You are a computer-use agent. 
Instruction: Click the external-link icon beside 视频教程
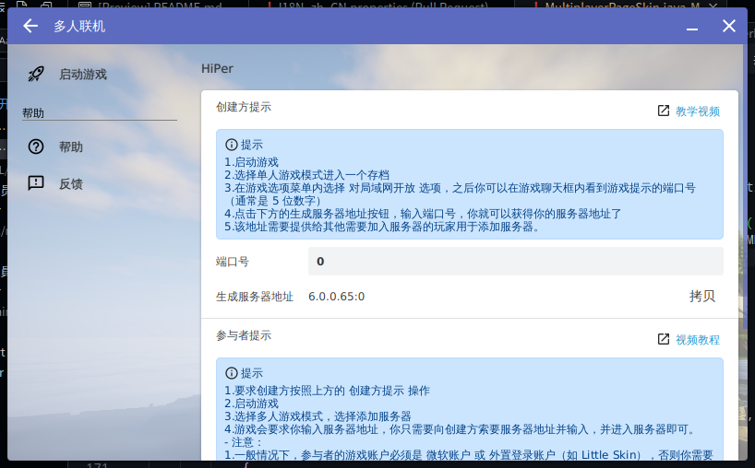tap(664, 339)
